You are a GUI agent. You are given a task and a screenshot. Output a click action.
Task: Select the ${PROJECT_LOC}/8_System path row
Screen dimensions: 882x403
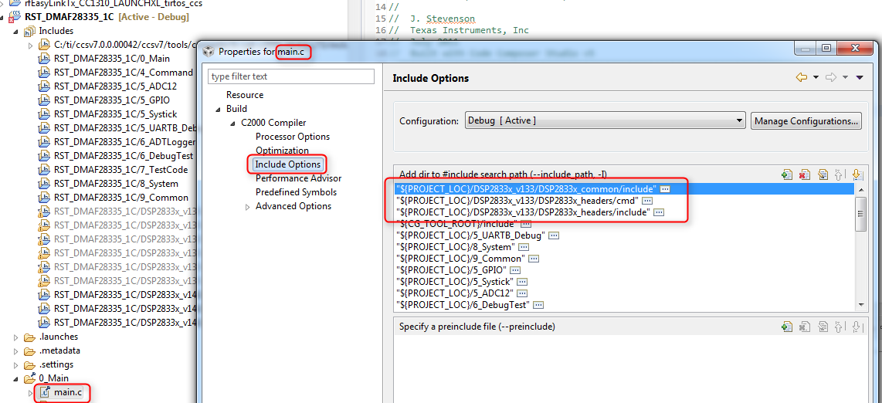[x=624, y=247]
